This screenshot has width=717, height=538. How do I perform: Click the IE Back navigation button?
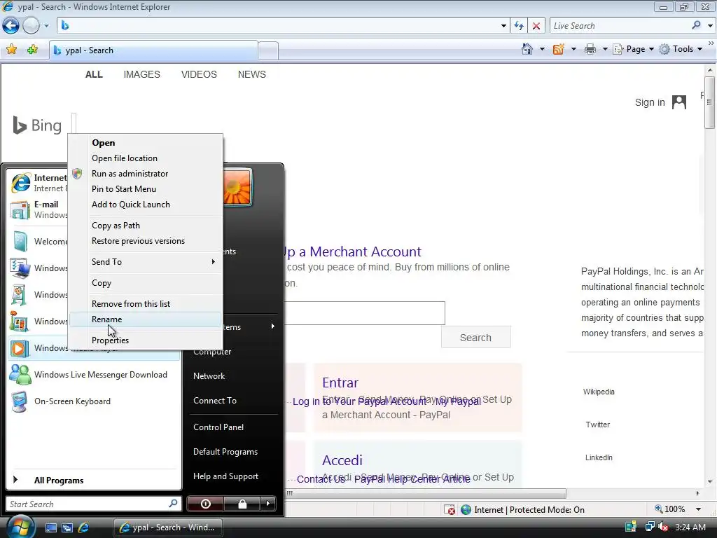tap(11, 26)
